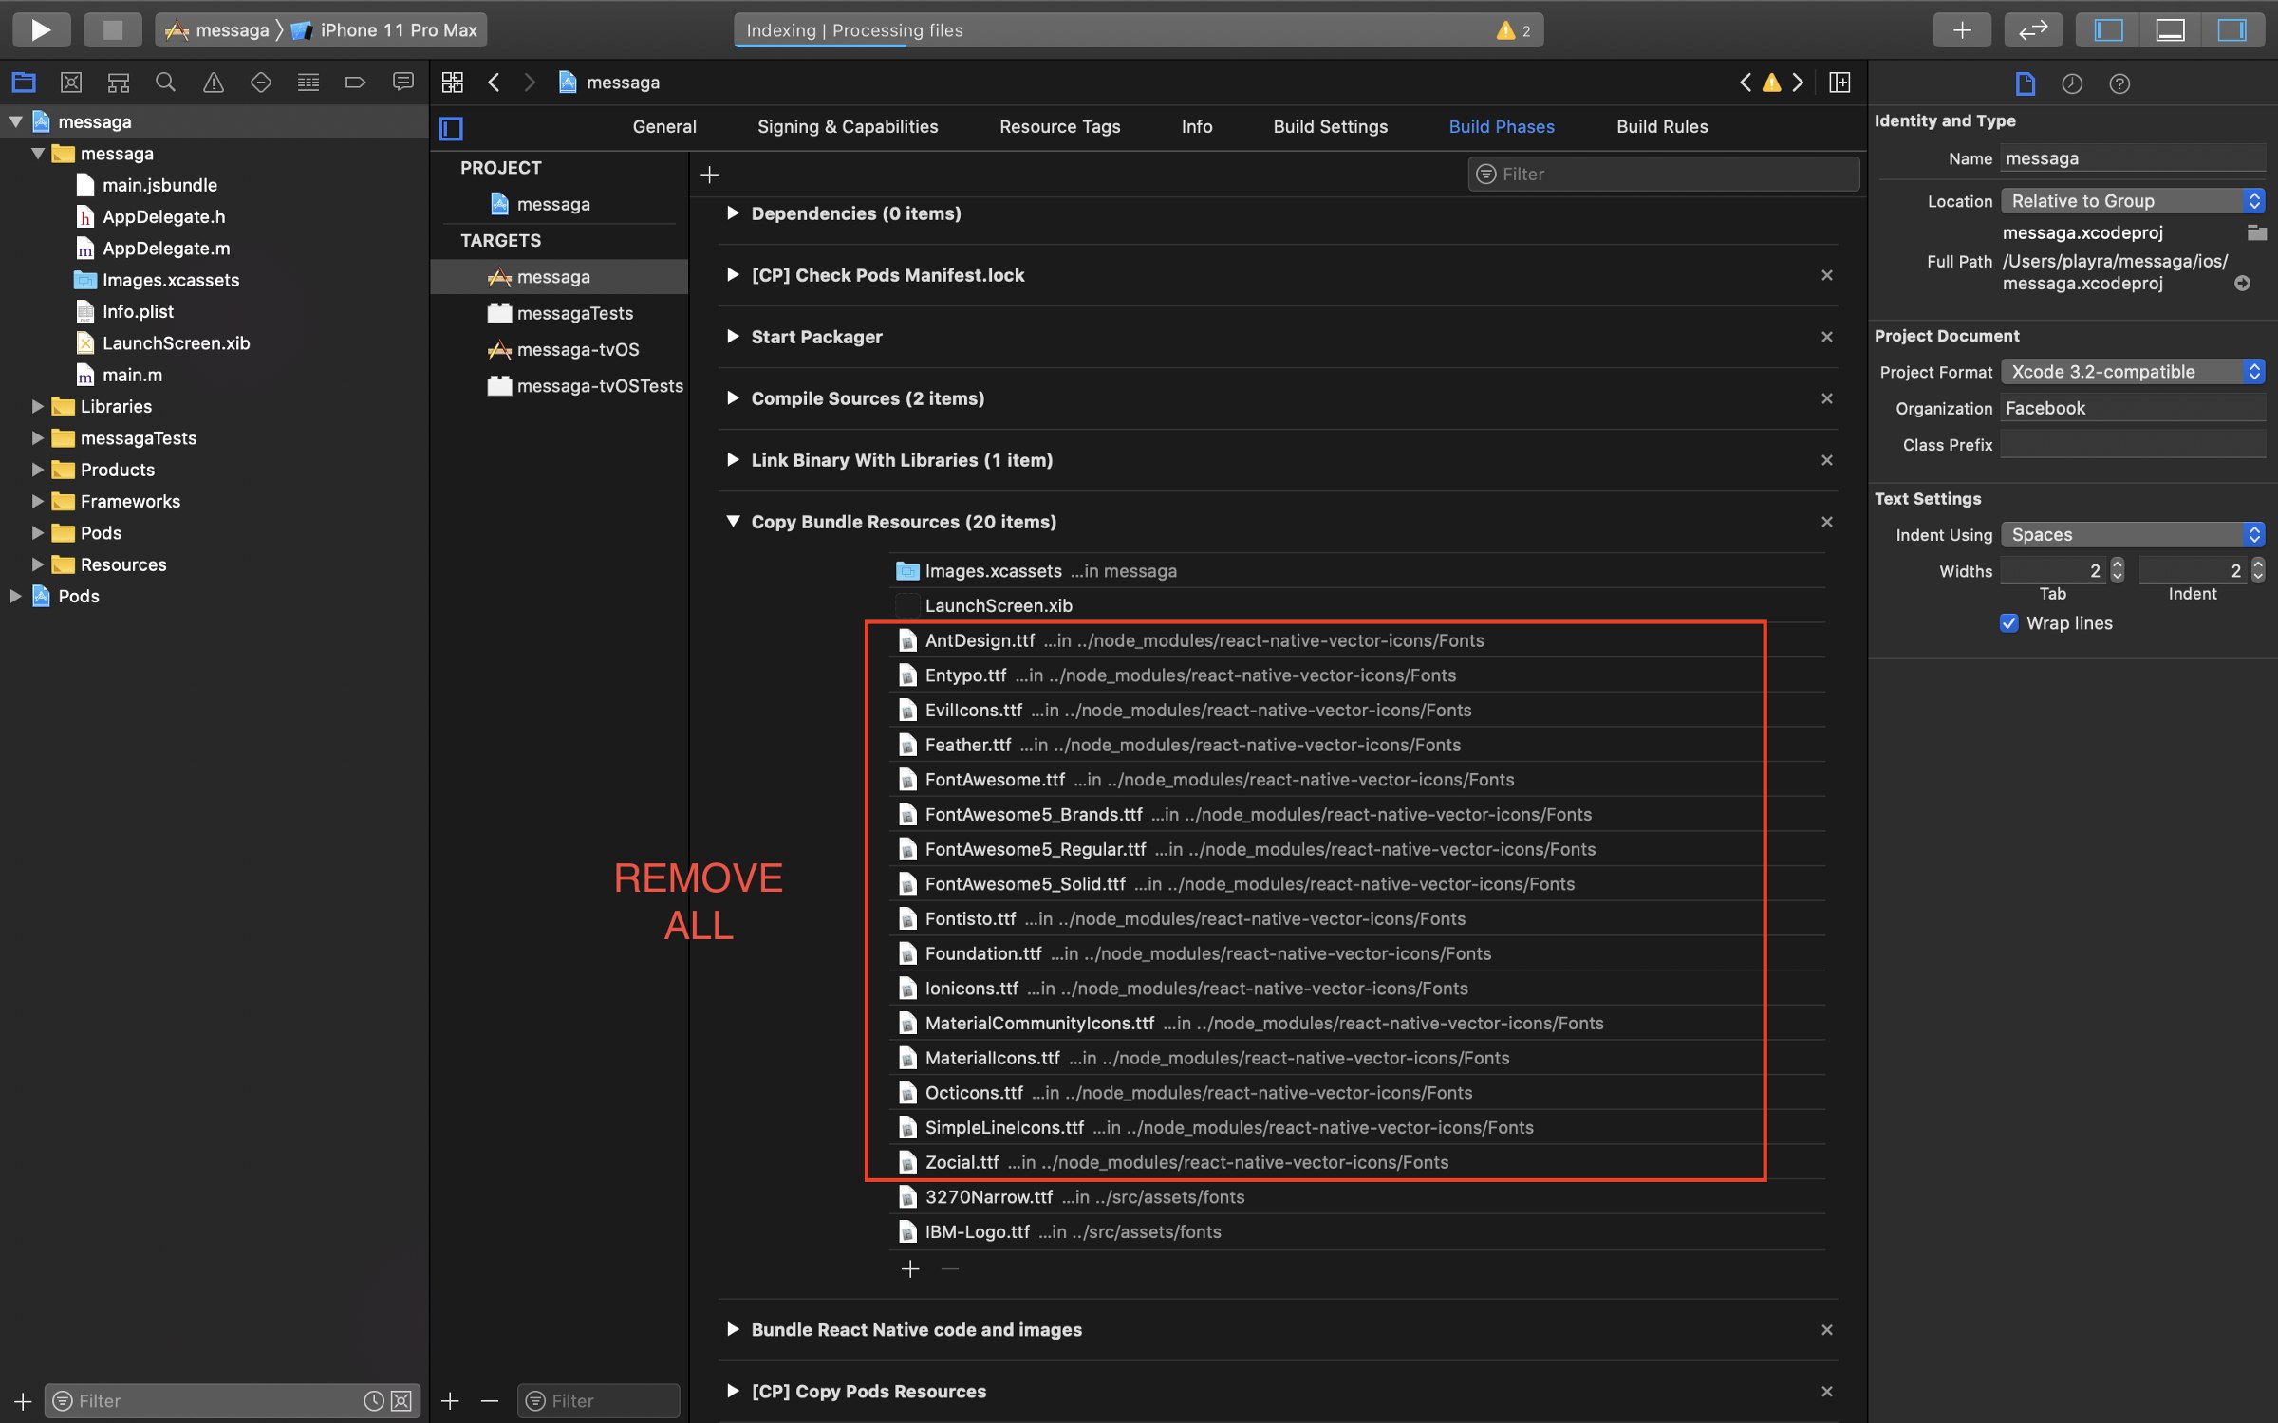Image resolution: width=2278 pixels, height=1423 pixels.
Task: Expand the Dependencies (0 items) phase
Action: tap(732, 213)
